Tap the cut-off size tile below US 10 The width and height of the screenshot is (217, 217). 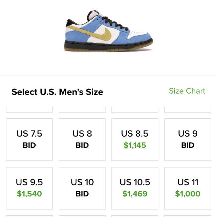82,216
